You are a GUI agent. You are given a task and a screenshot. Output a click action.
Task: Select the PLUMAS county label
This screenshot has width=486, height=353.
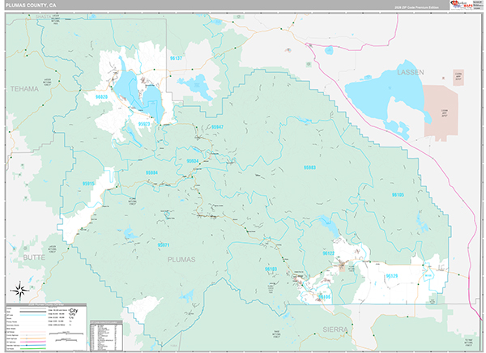coord(181,259)
